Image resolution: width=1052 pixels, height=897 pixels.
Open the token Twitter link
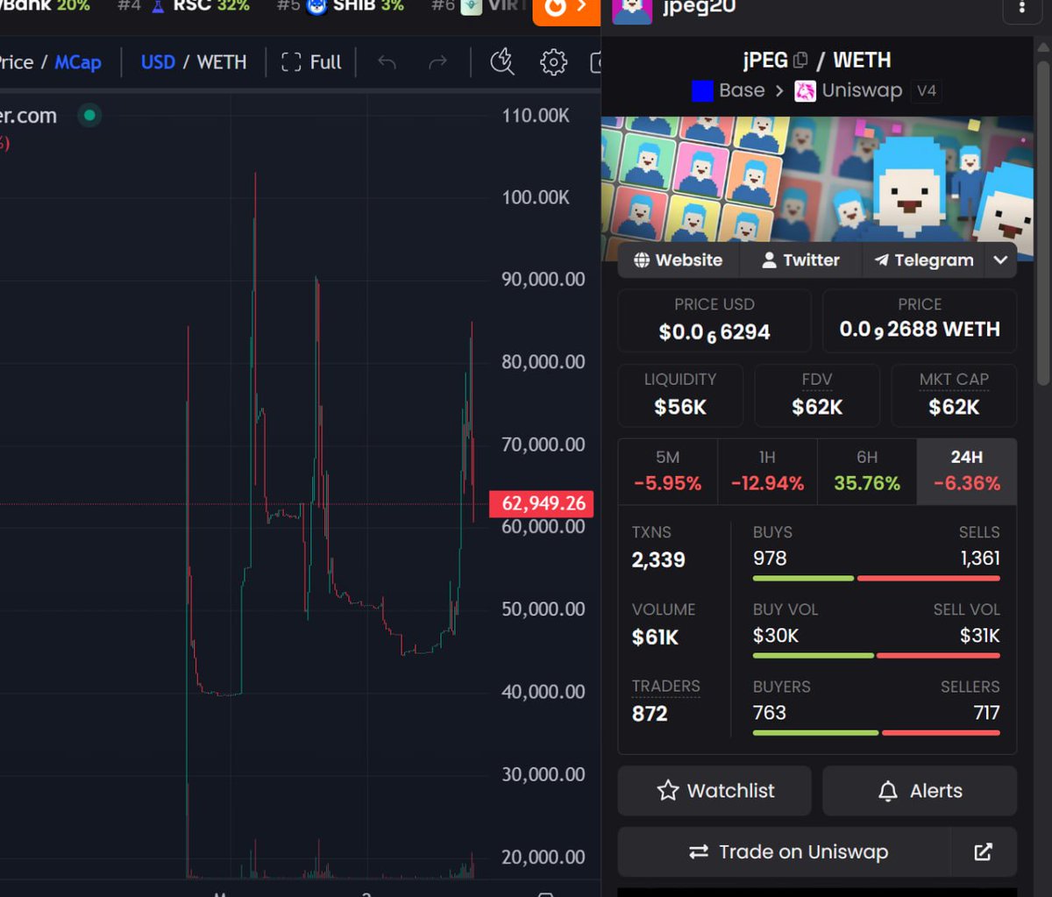coord(800,260)
